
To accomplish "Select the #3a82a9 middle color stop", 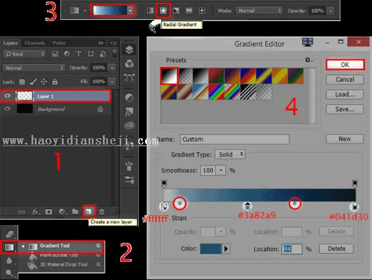I will 247,206.
